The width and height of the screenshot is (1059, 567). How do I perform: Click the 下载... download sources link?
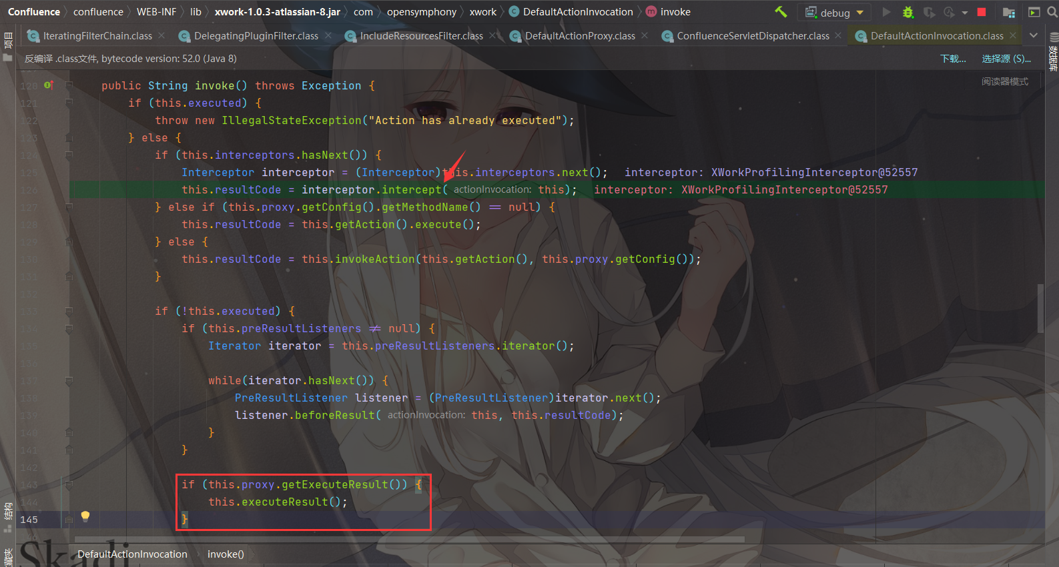(x=953, y=59)
